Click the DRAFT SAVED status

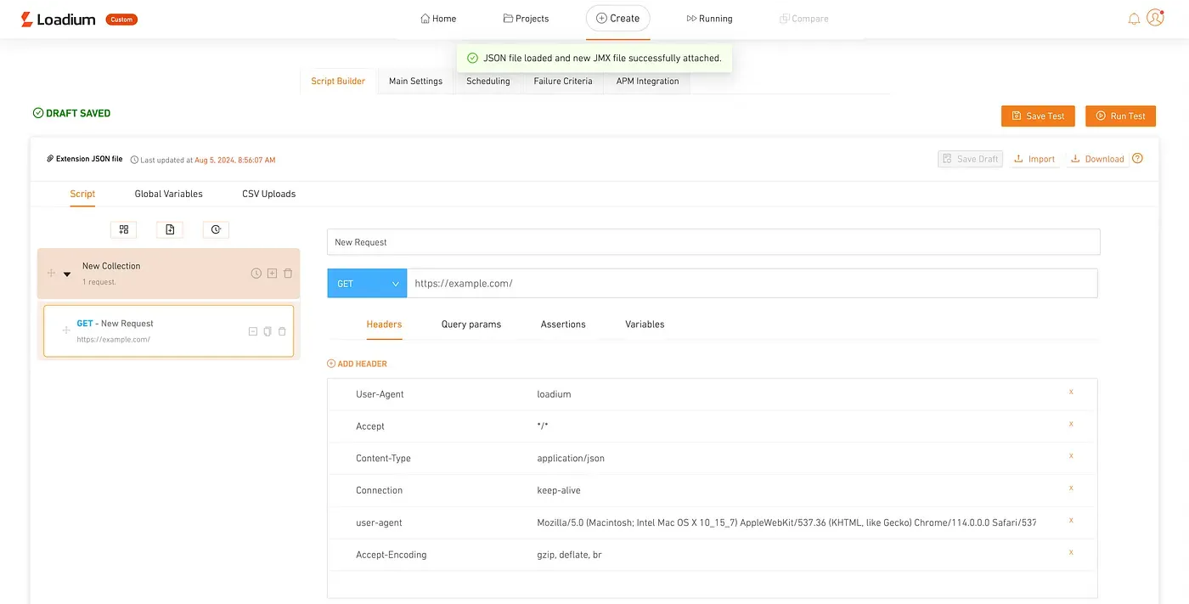(71, 113)
